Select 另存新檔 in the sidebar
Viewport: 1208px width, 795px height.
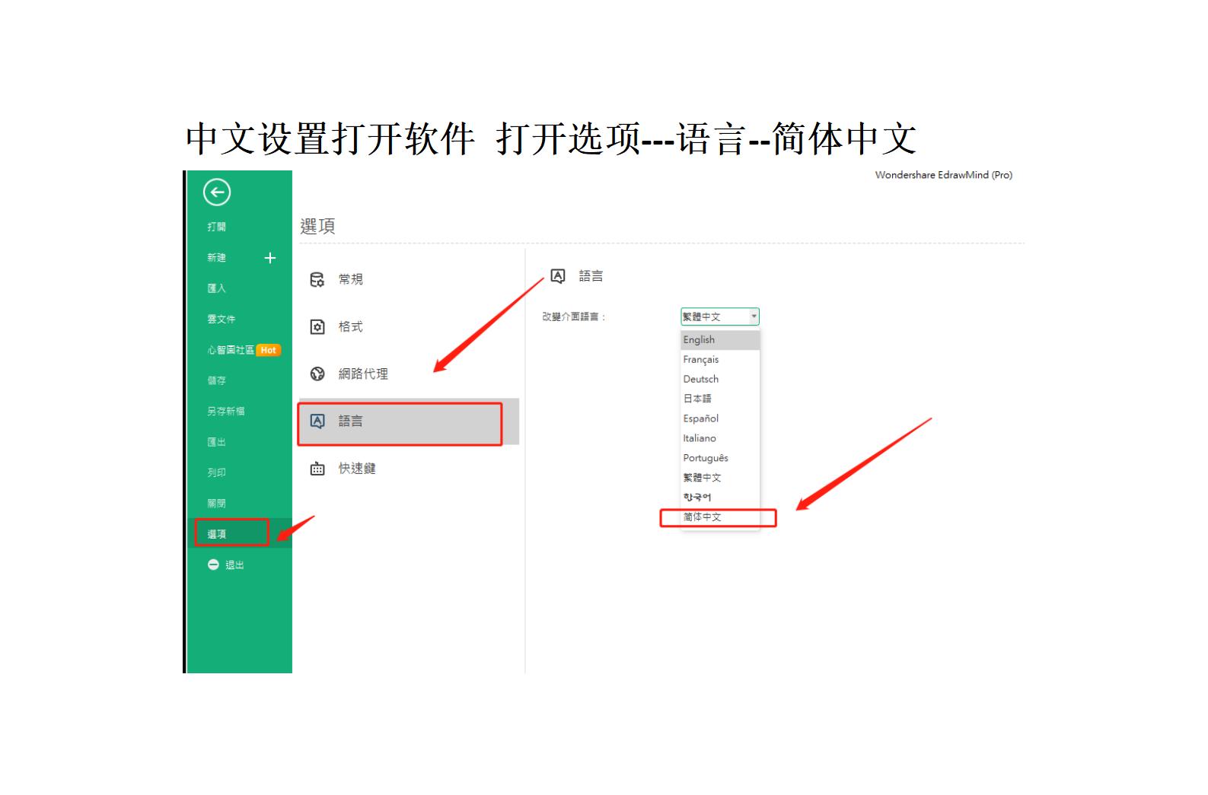click(226, 411)
